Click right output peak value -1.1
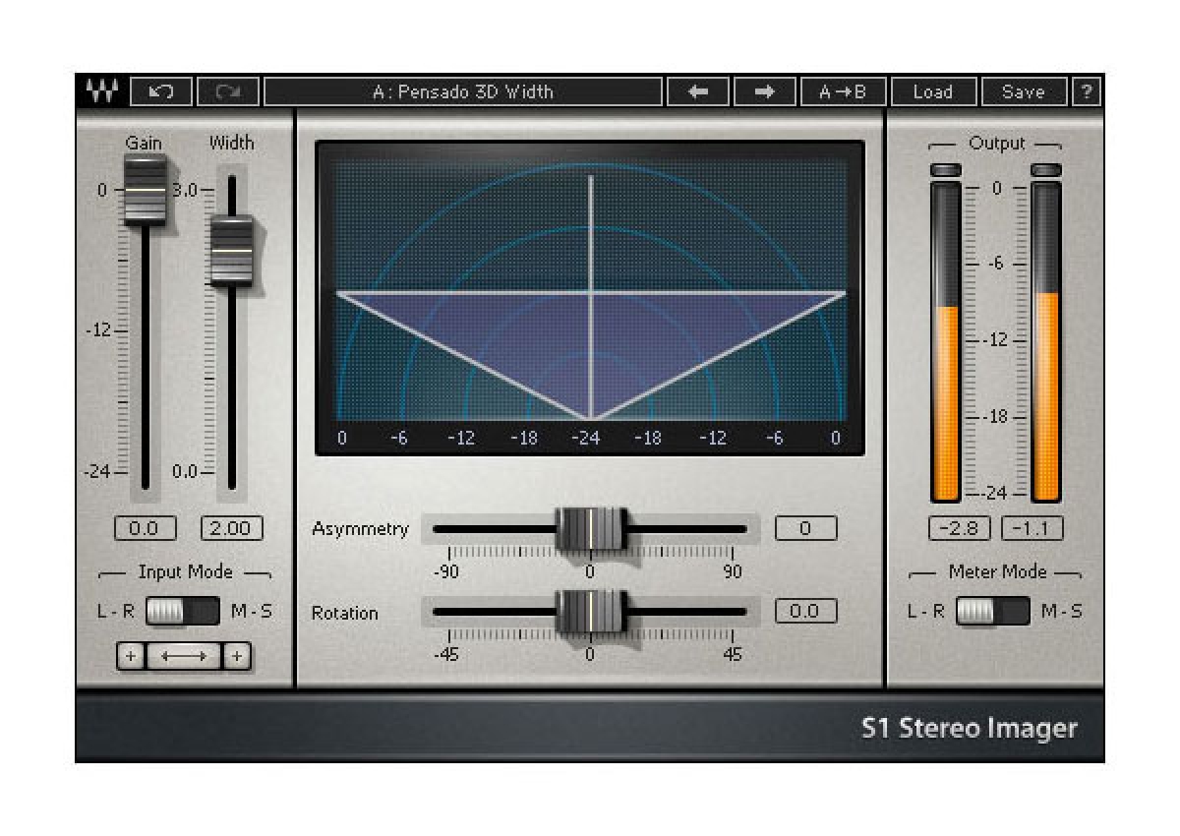1180x836 pixels. coord(1032,528)
